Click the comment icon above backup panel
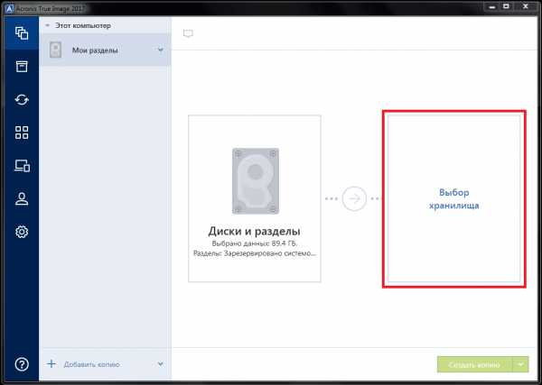The image size is (542, 385). tap(188, 33)
